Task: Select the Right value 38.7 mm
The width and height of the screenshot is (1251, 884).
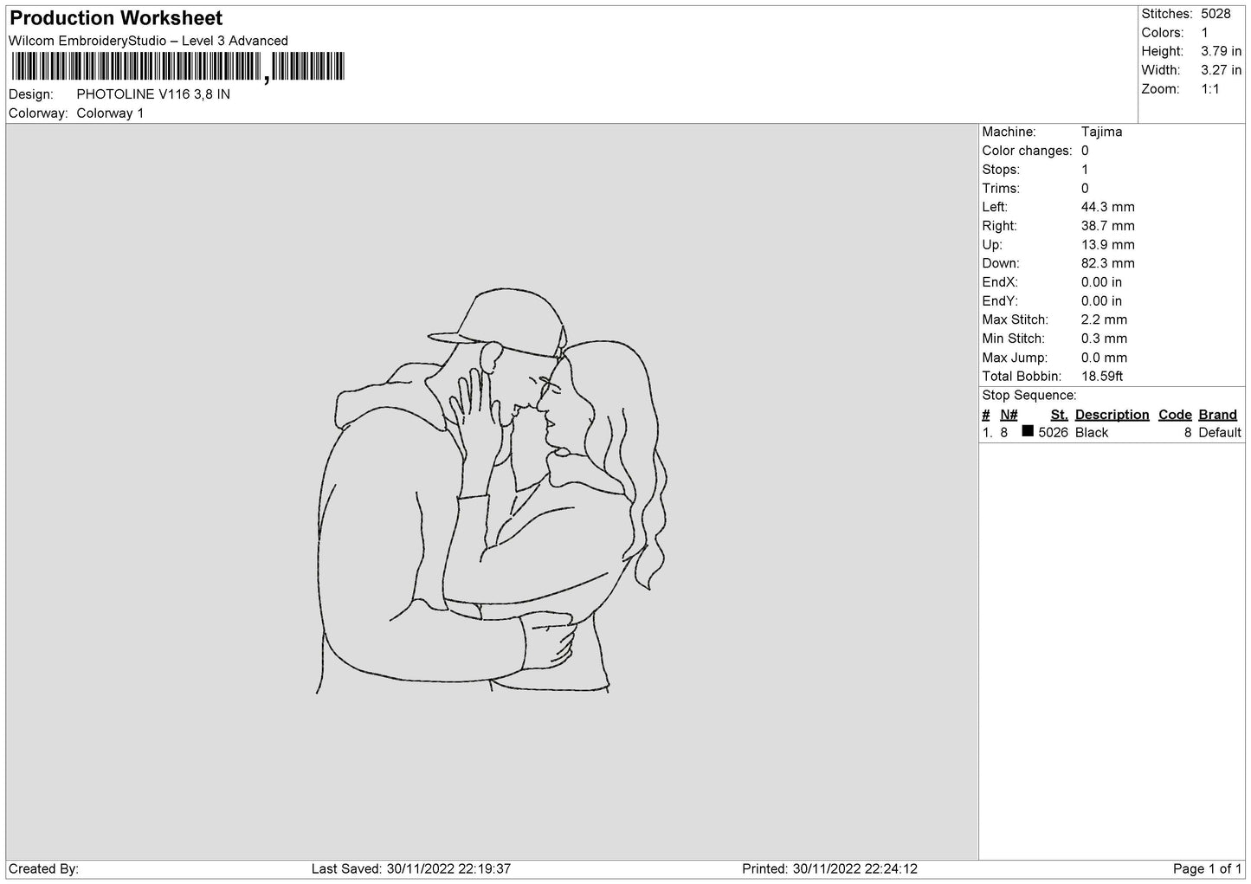Action: click(x=1107, y=226)
